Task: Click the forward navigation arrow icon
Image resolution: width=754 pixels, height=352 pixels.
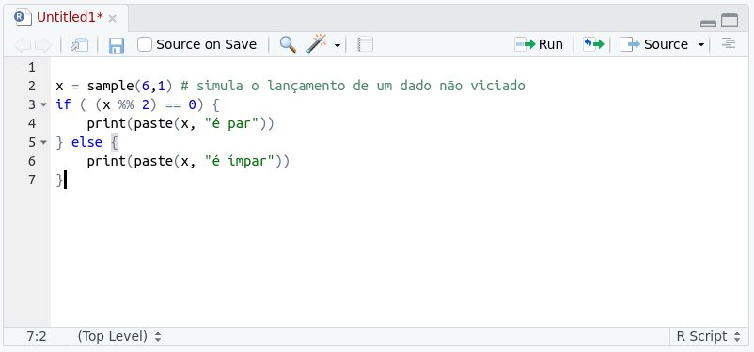Action: coord(43,45)
